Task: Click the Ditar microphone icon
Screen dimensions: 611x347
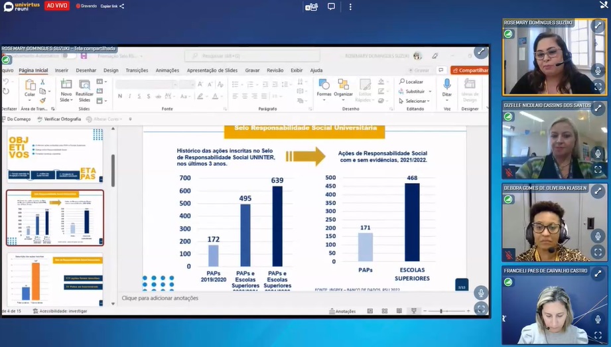Action: tap(447, 84)
